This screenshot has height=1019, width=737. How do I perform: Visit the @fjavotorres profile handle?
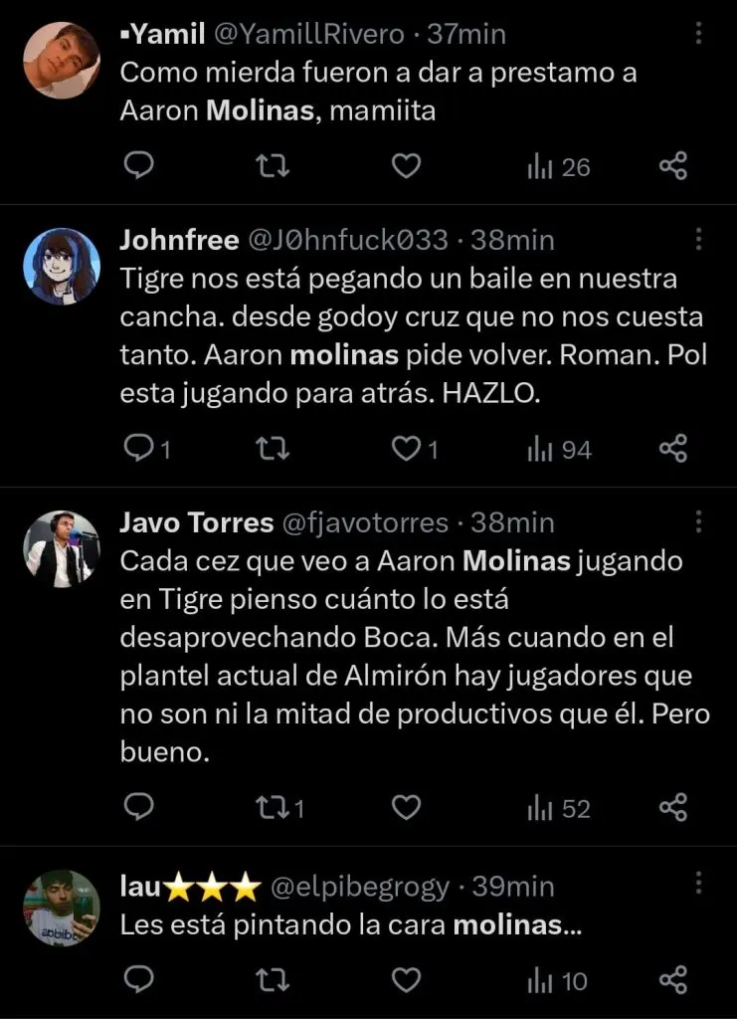[x=366, y=522]
